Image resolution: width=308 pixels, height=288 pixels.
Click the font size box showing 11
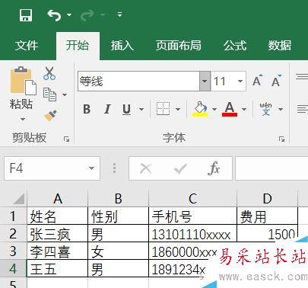tap(223, 82)
